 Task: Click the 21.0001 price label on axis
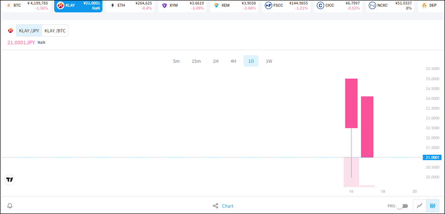[432, 157]
